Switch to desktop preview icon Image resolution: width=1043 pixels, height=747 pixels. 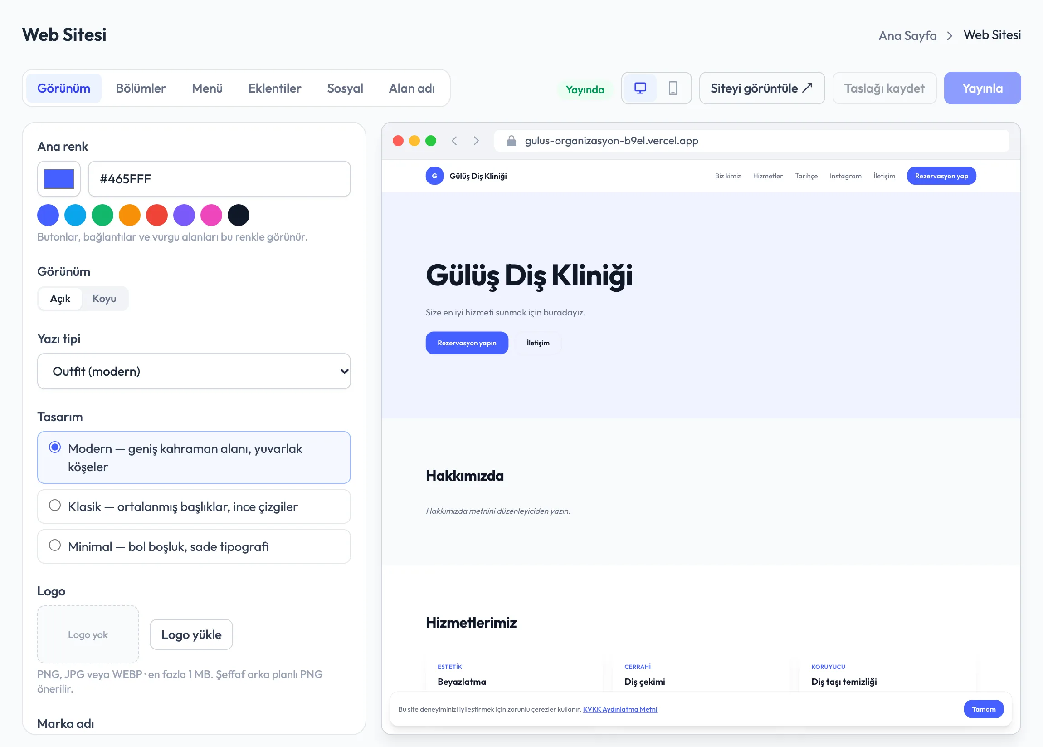point(640,88)
